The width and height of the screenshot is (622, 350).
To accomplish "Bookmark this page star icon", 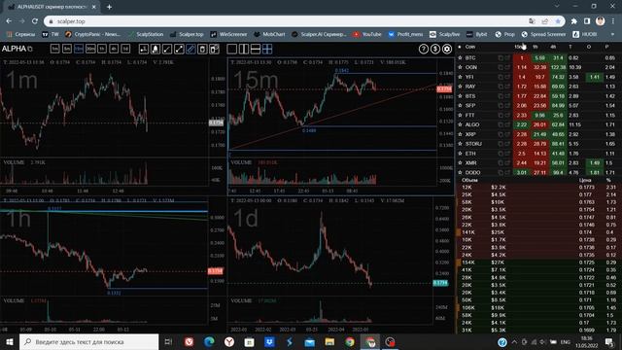I will [558, 21].
